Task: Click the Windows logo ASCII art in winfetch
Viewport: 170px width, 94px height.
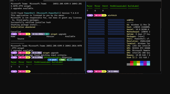Action: click(106, 36)
